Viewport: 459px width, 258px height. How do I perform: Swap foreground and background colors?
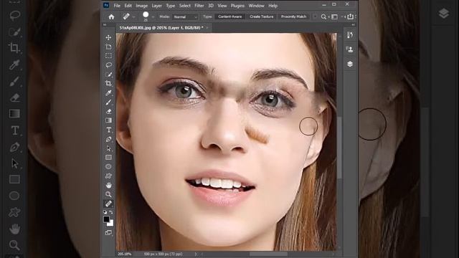tap(111, 212)
